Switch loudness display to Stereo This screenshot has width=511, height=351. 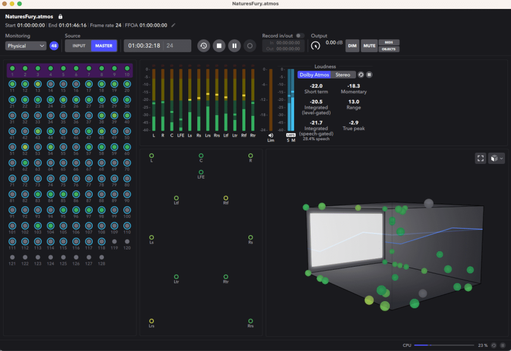coord(343,74)
